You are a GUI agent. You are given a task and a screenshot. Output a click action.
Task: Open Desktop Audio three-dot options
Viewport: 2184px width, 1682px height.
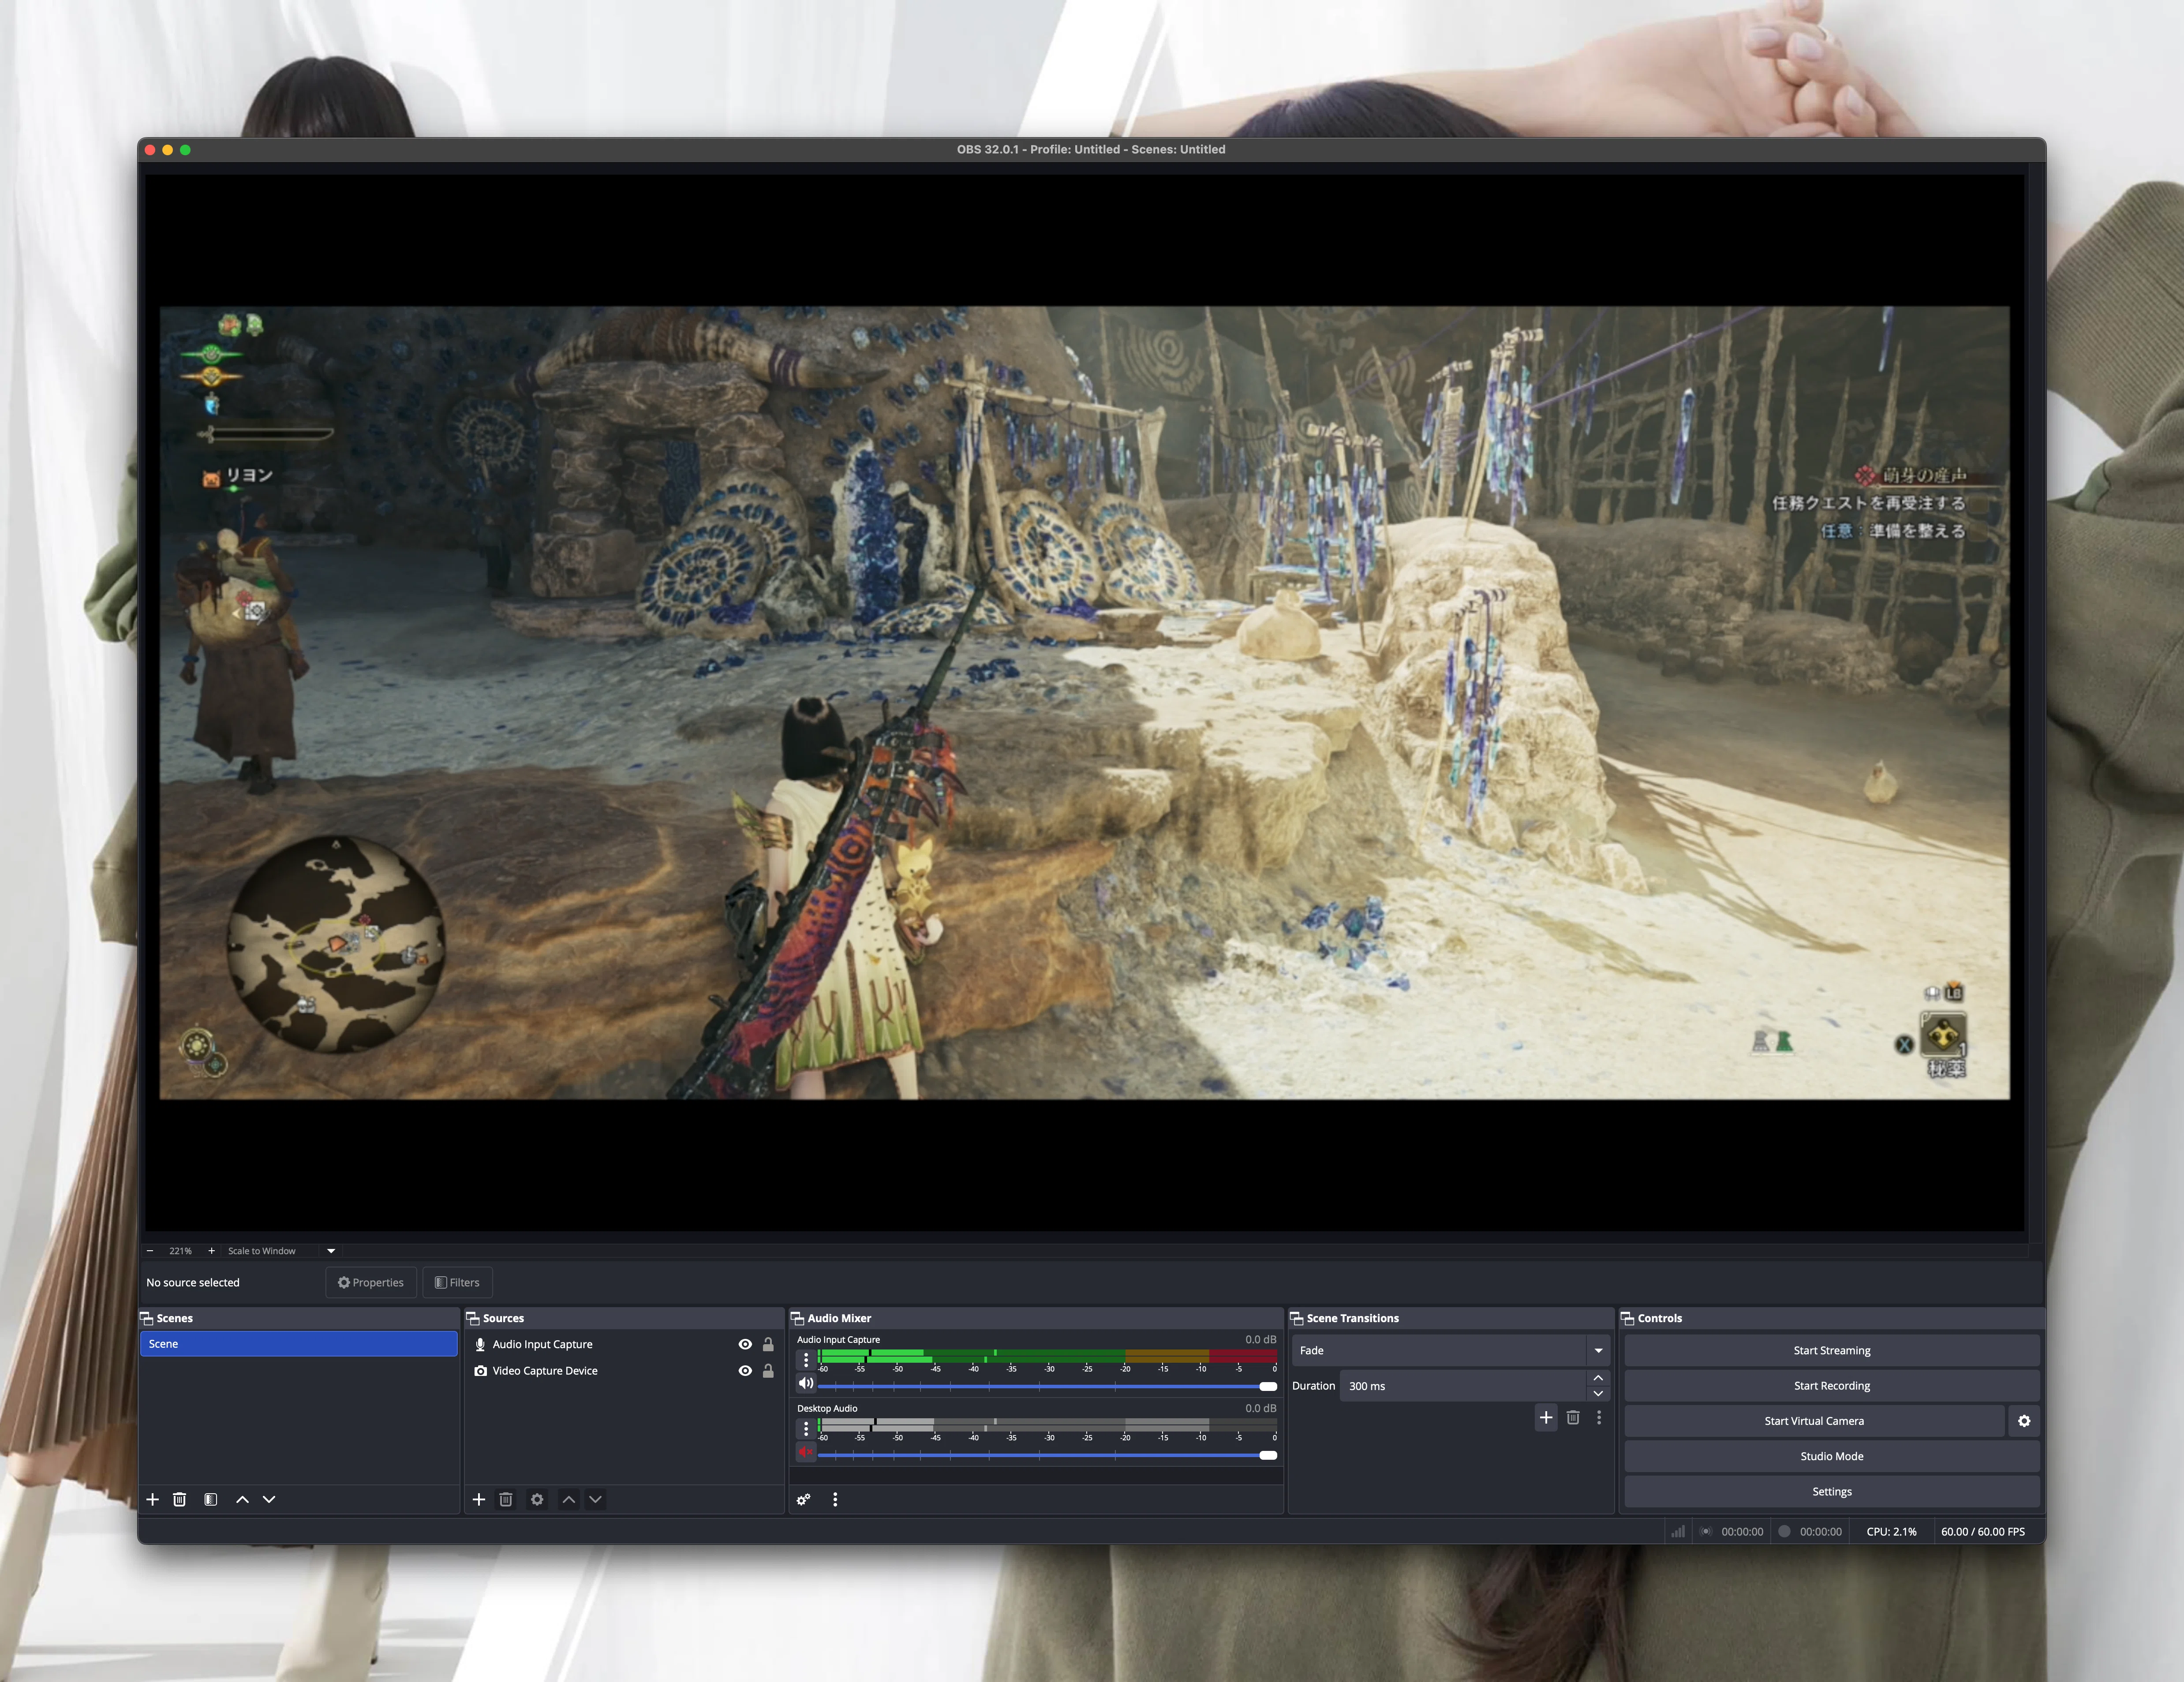point(806,1428)
